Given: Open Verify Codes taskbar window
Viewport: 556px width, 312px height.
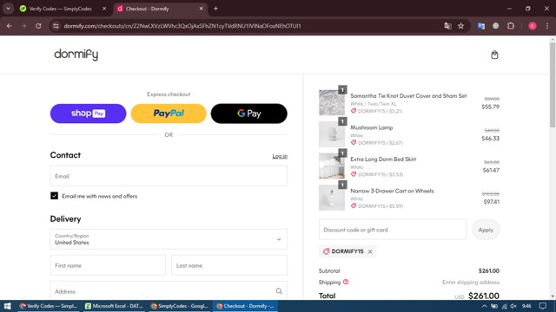Looking at the screenshot, I should (x=49, y=306).
